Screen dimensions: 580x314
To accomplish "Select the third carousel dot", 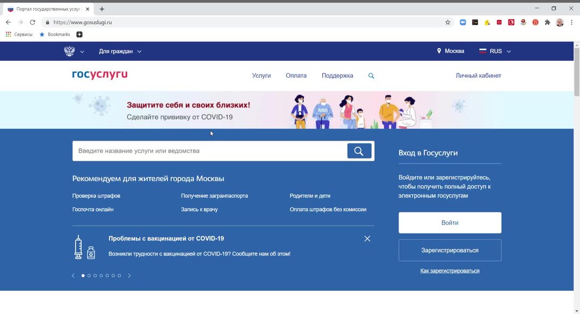I will [95, 275].
